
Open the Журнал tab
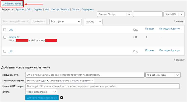[38, 9]
